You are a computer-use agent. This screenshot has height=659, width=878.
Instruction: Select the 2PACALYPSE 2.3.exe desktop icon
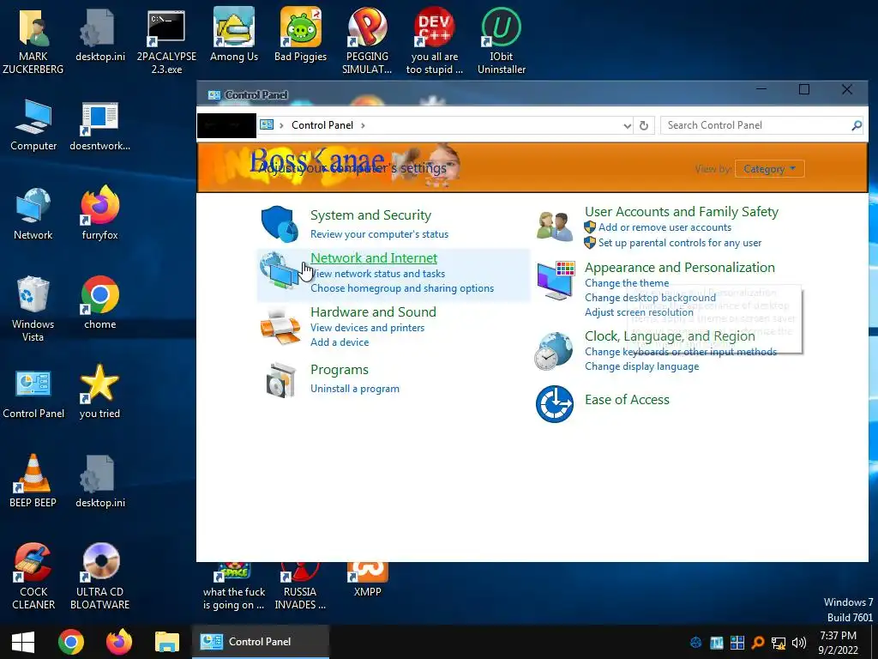pos(166,43)
